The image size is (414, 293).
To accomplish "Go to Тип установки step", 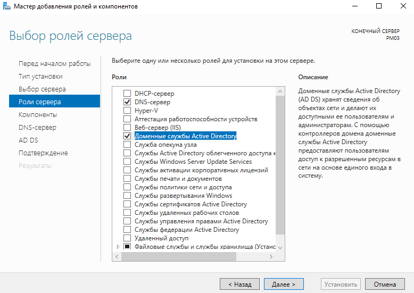I will click(40, 76).
